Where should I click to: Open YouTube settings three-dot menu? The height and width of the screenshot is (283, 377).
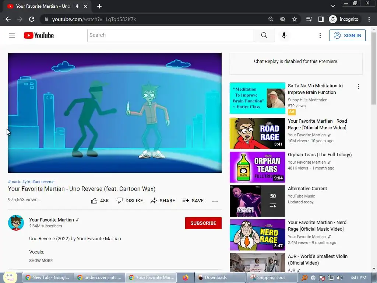coord(320,35)
